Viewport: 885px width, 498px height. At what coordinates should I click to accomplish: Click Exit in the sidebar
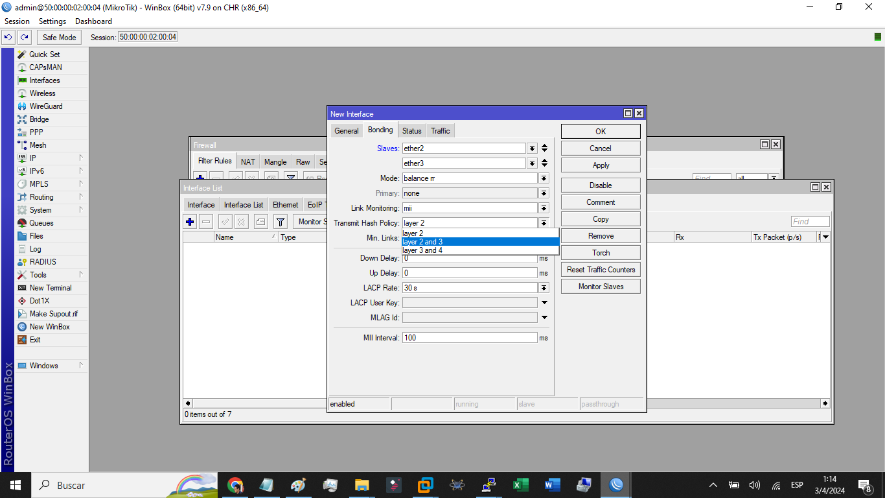click(35, 340)
